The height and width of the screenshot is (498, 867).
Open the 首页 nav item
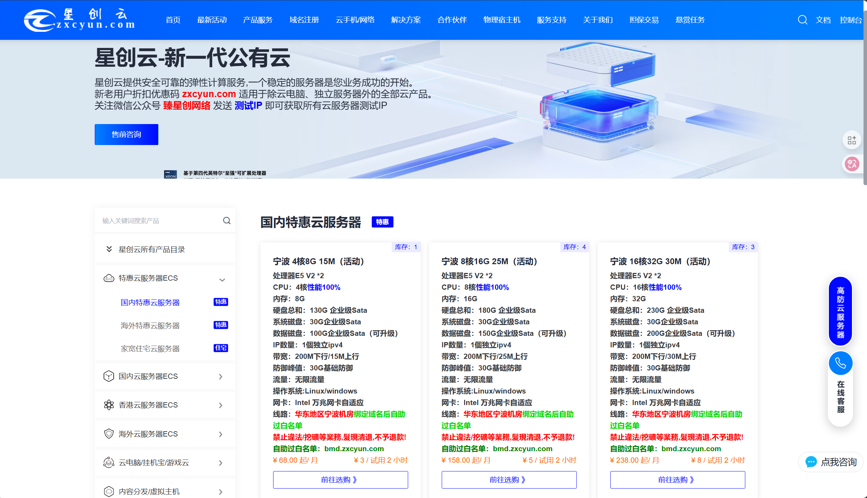point(173,20)
